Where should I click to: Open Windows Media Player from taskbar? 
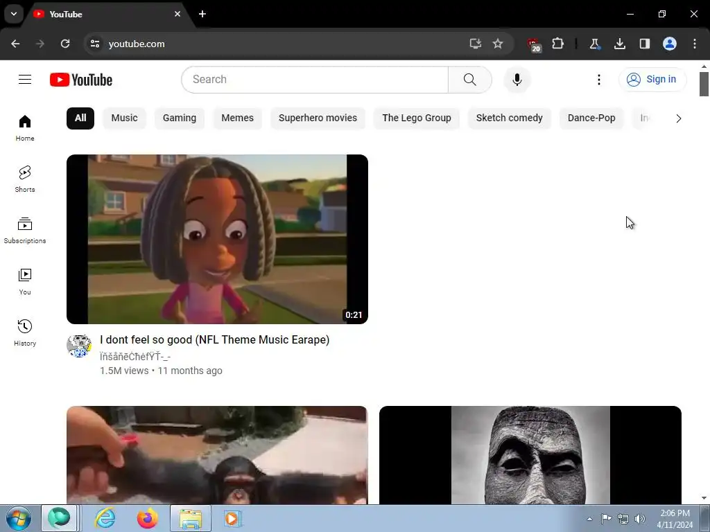(233, 519)
